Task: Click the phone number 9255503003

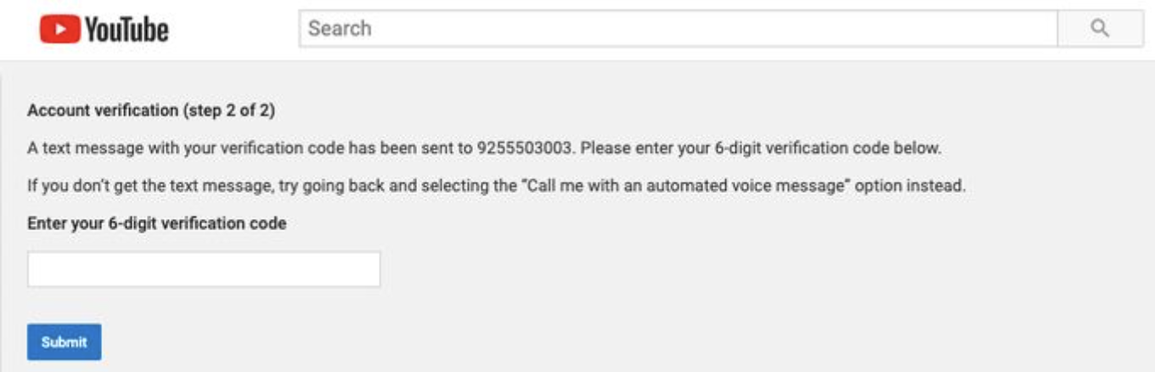Action: [526, 148]
